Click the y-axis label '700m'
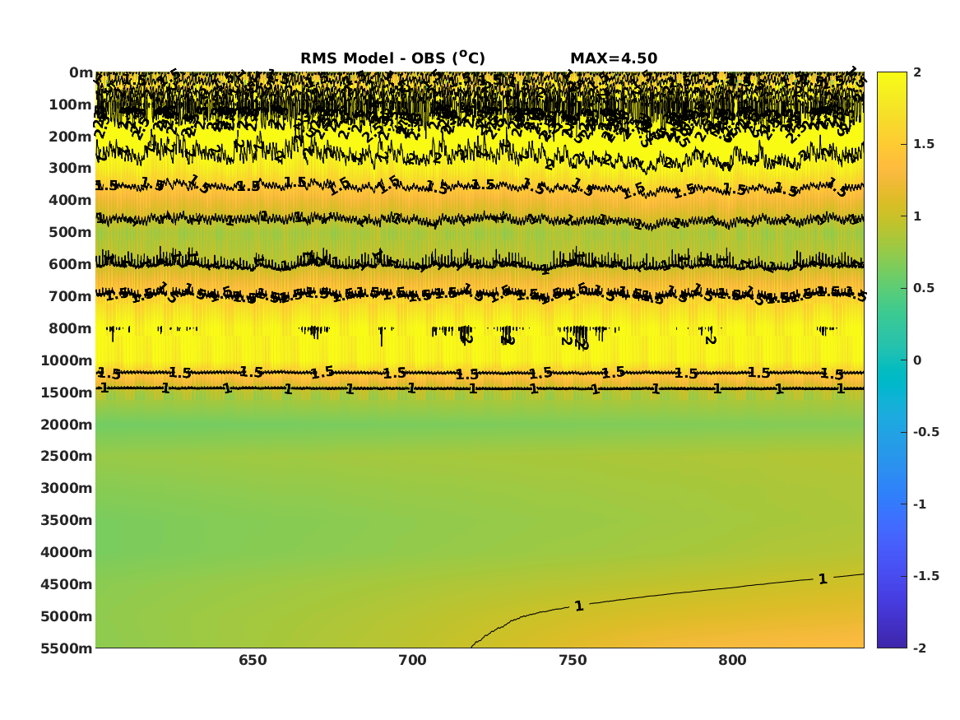This screenshot has height=720, width=960. 71,296
